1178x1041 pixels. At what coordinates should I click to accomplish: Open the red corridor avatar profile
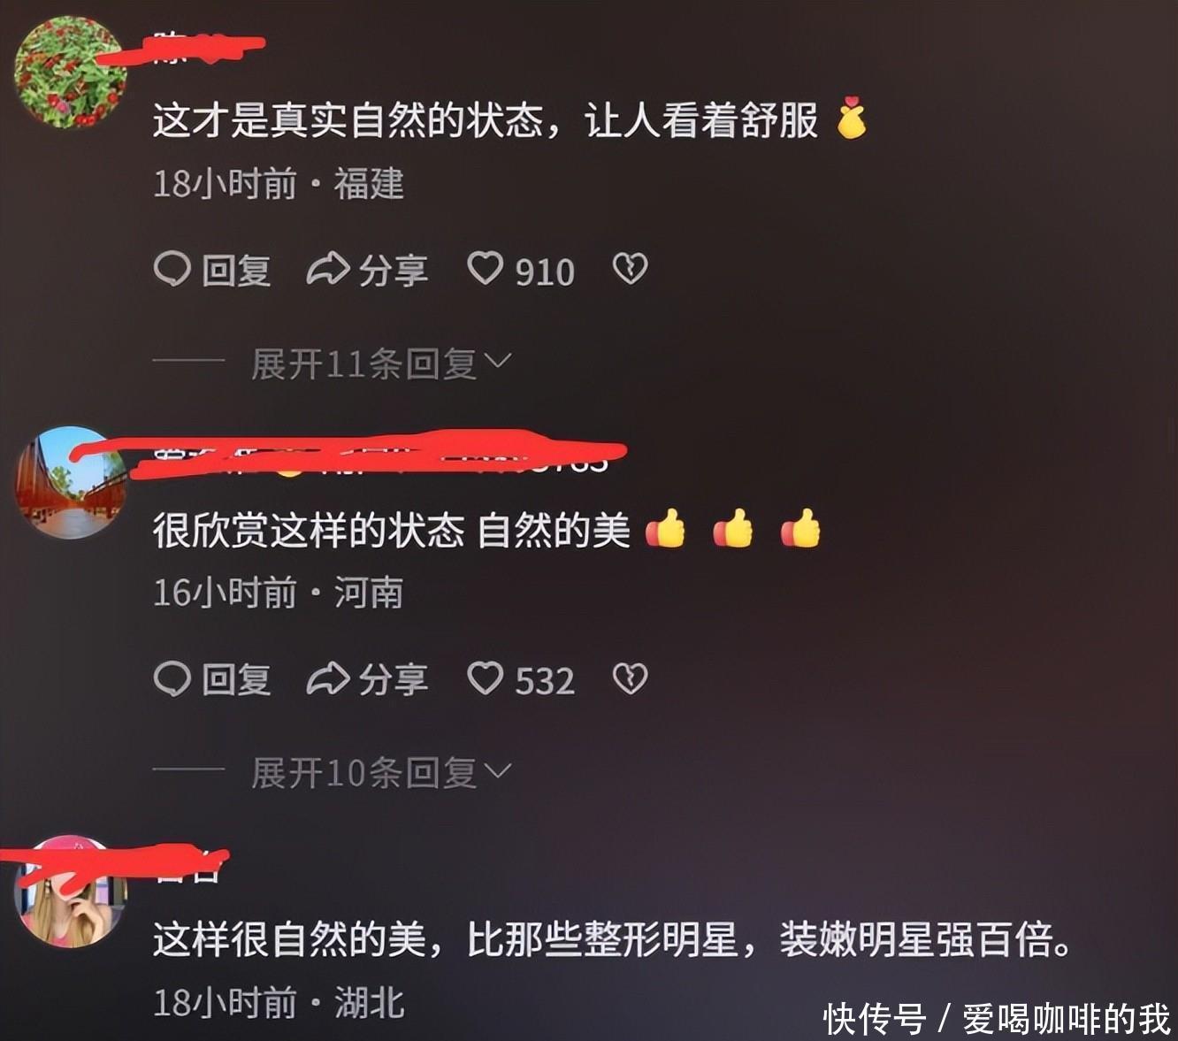pyautogui.click(x=72, y=483)
